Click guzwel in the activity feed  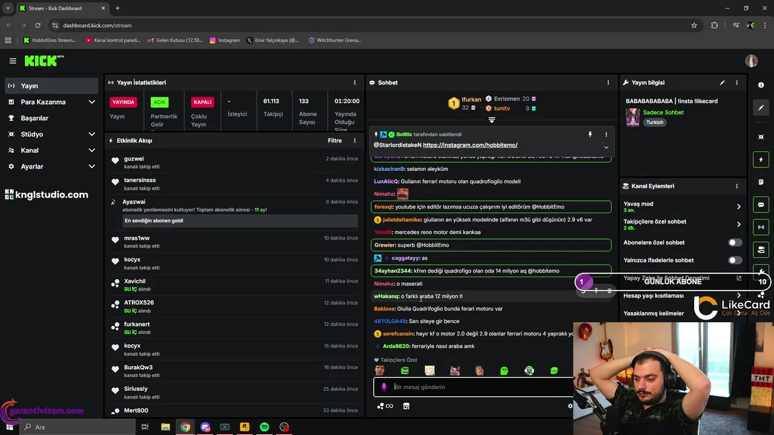pyautogui.click(x=134, y=159)
